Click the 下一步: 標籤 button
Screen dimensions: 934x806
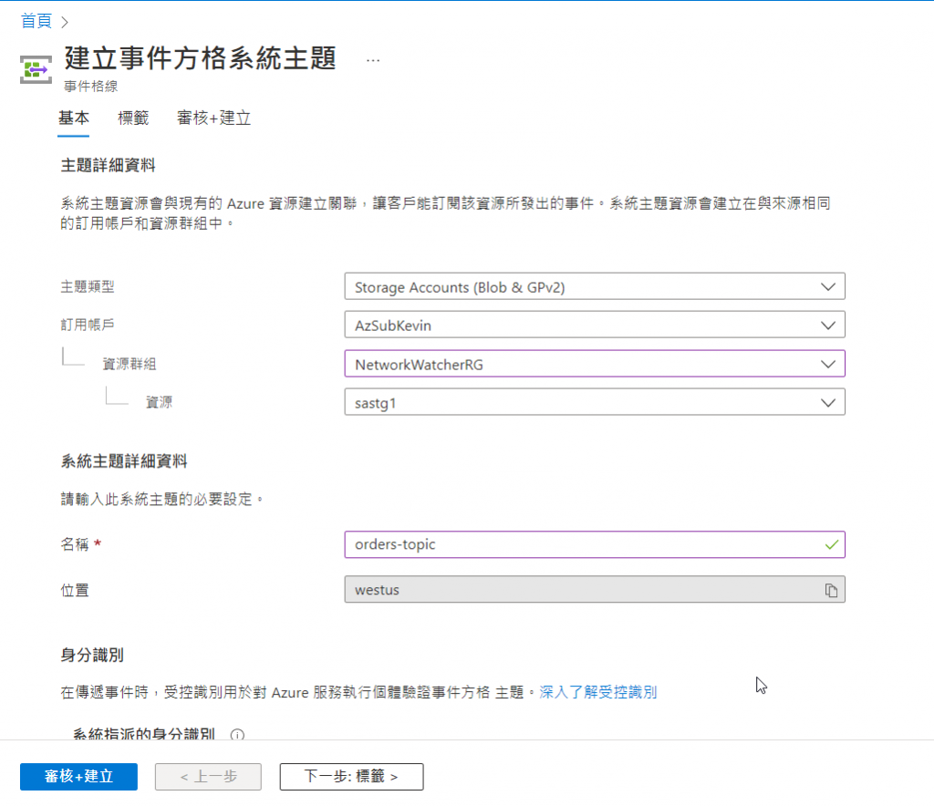click(x=351, y=777)
